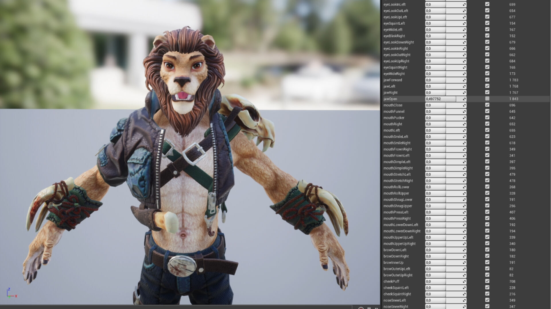Viewport: 551px width, 309px height.
Task: Select the mouthPucker morph target name
Action: coord(394,118)
